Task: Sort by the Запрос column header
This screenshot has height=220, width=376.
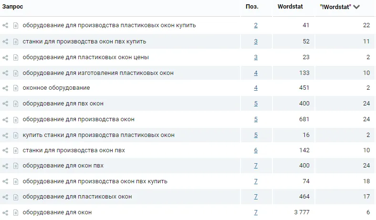Action: 13,7
